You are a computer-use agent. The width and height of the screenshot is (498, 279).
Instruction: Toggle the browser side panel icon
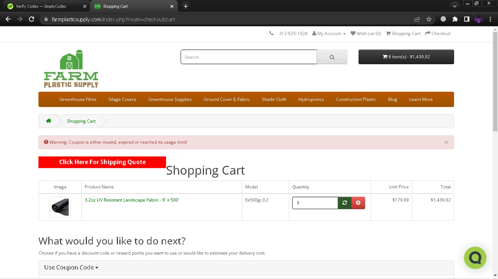[467, 19]
